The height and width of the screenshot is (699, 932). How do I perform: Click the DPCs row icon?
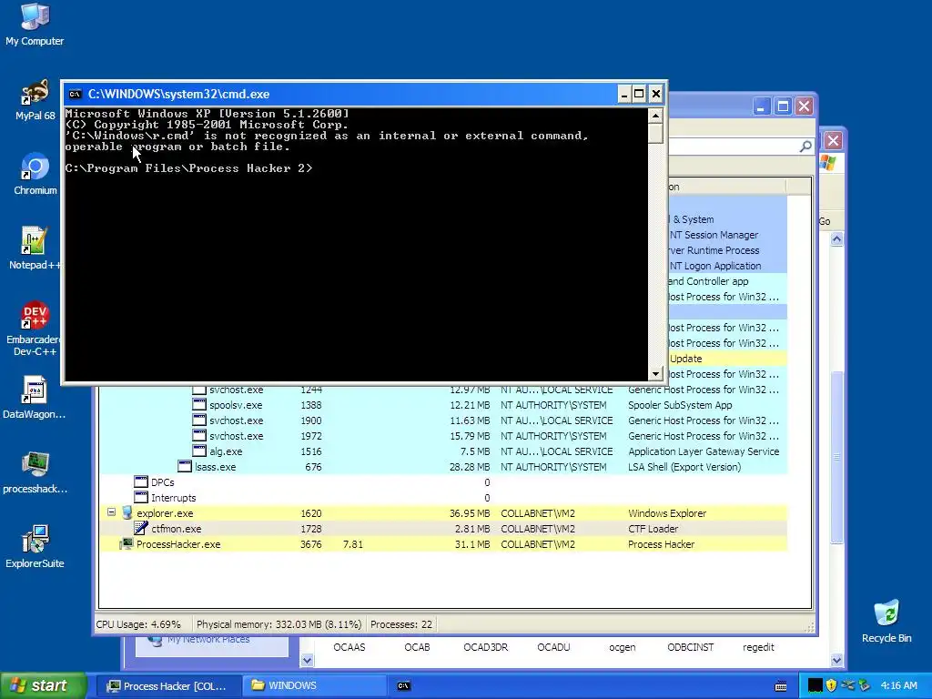coord(141,481)
